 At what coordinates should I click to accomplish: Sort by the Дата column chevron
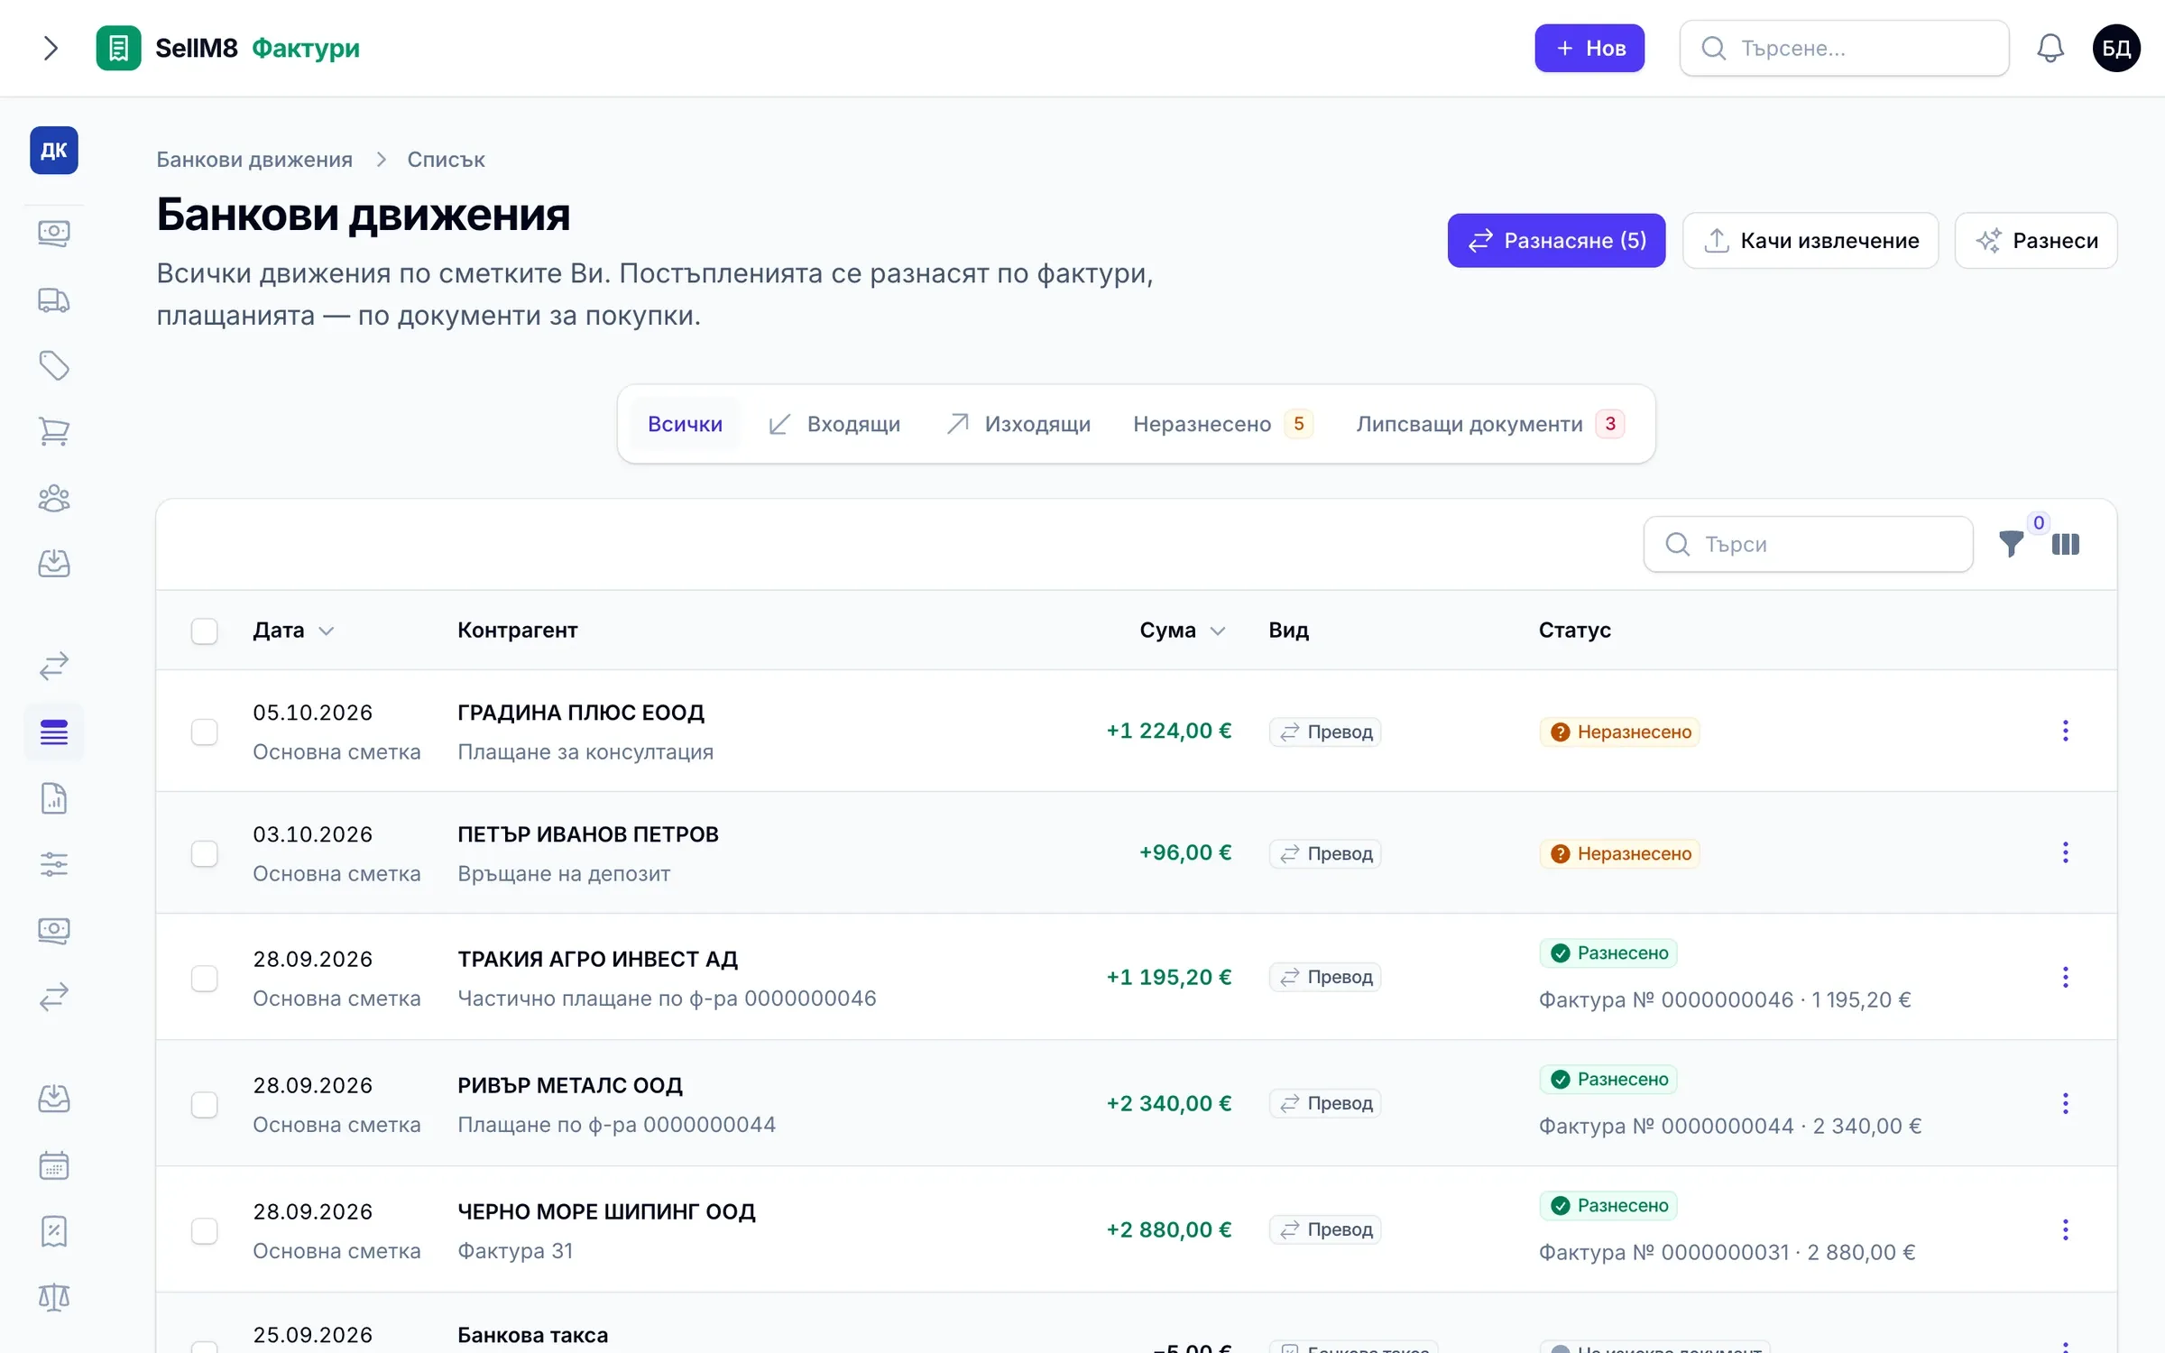tap(327, 630)
